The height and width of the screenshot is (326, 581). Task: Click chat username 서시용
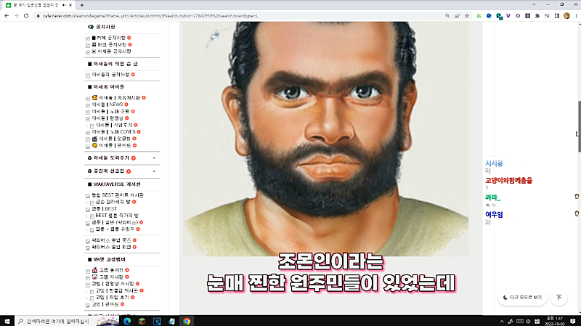click(x=495, y=163)
